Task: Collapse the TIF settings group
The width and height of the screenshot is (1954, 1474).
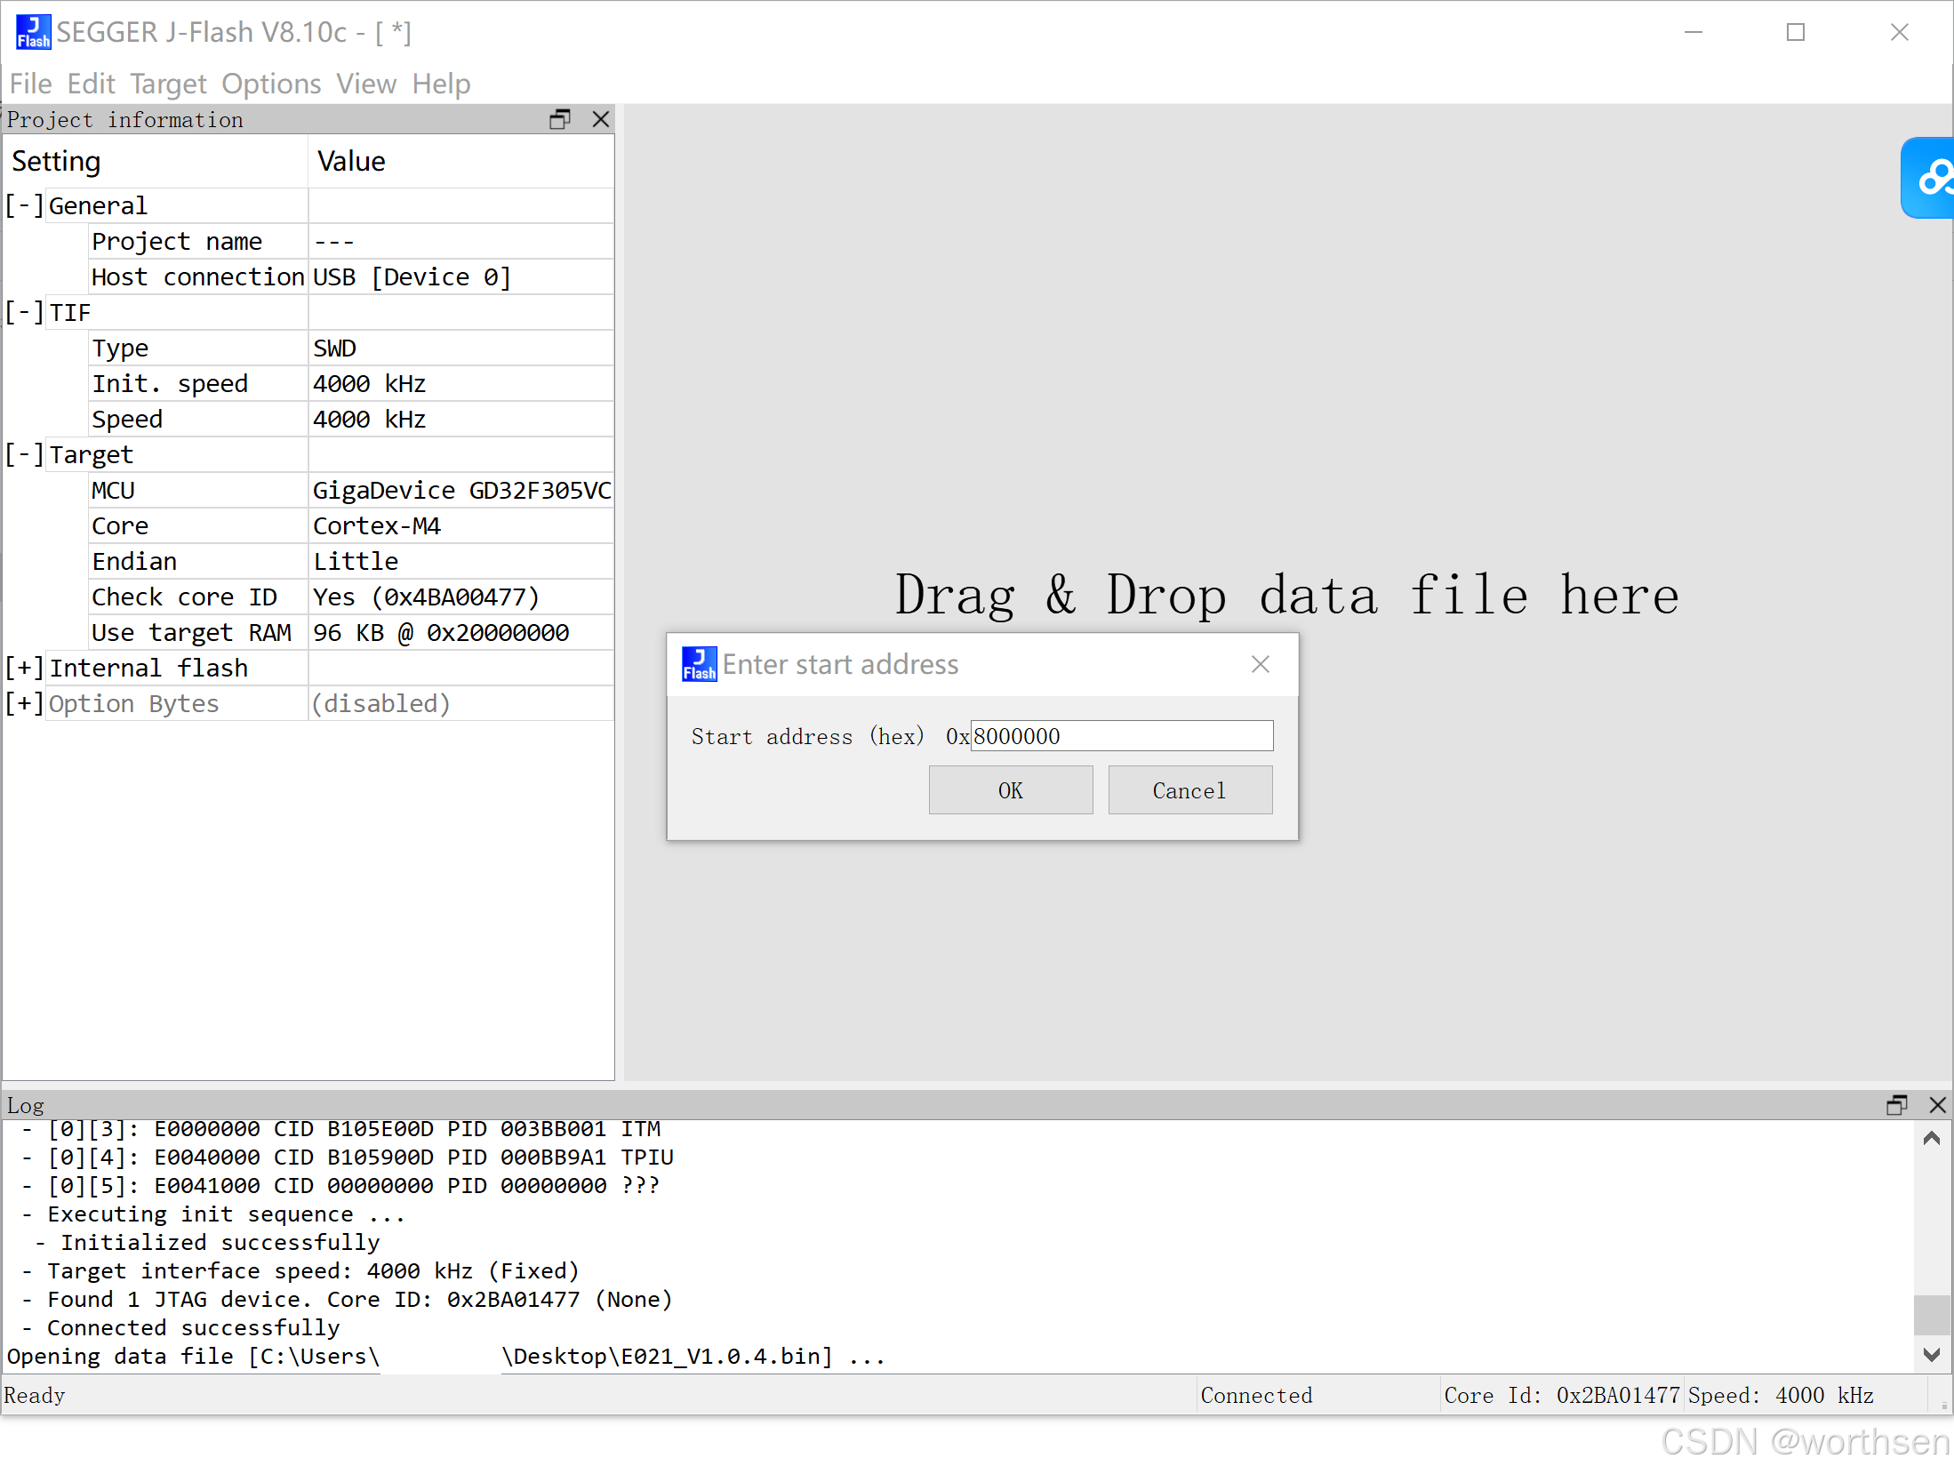Action: click(24, 312)
